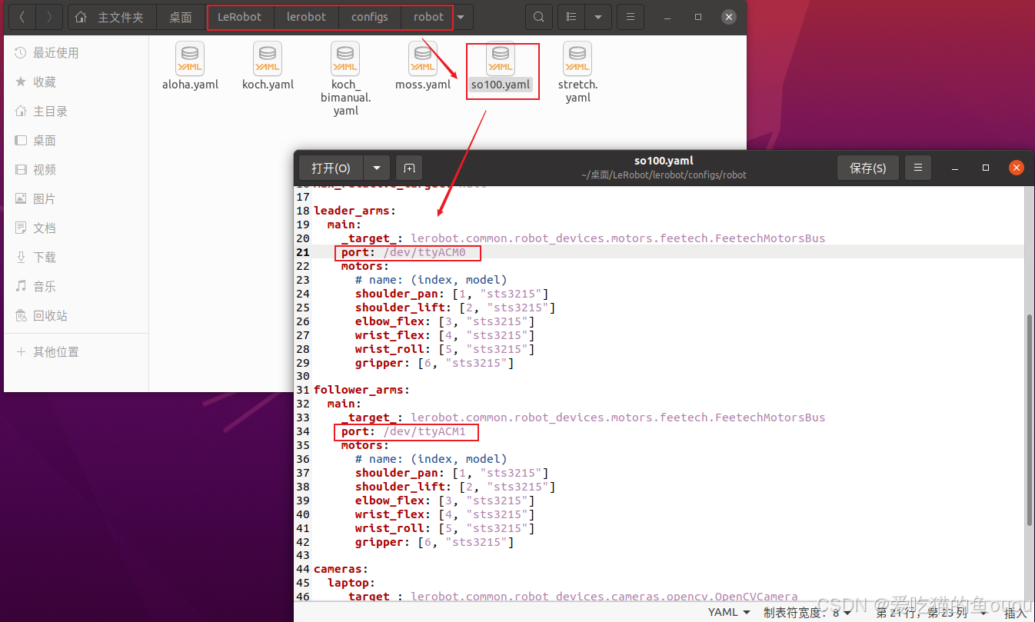Expand the robot folder path dropdown arrow
1035x622 pixels.
(461, 17)
